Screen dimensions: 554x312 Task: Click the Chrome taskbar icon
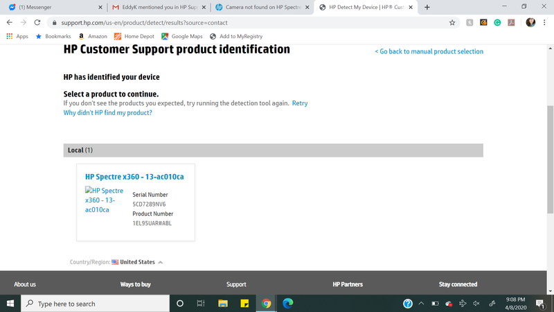click(x=266, y=304)
